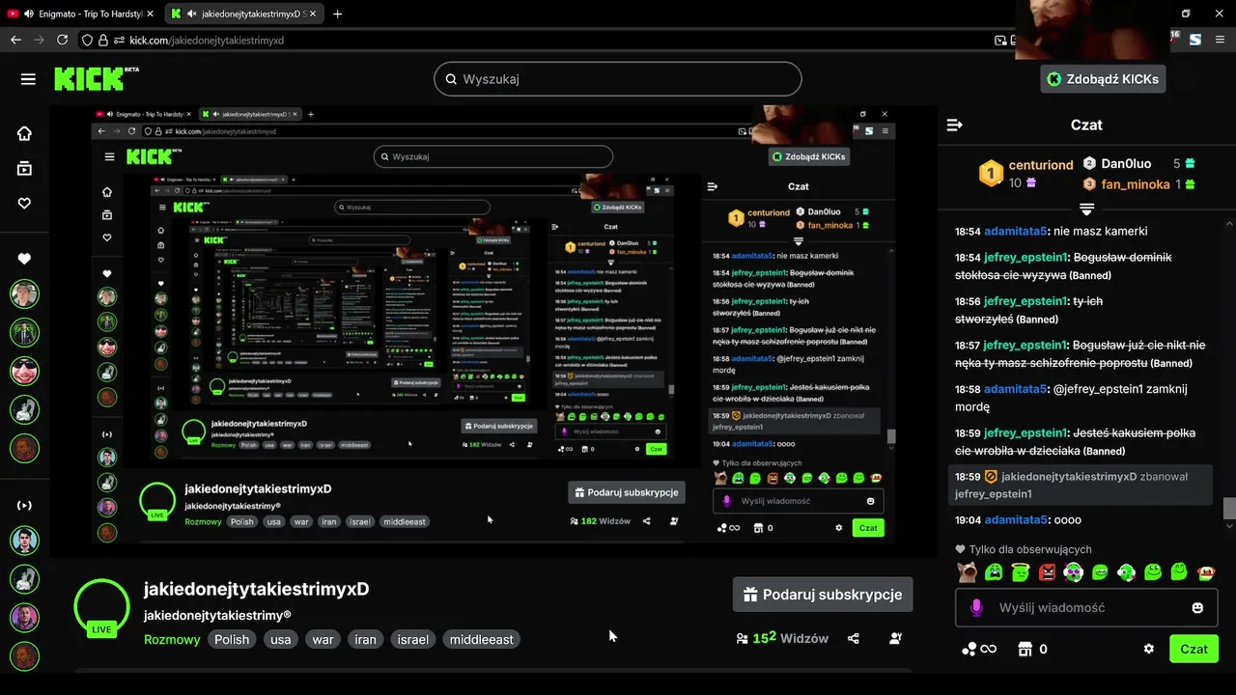Click the Podaruj subskrypcje gift button
Screen dimensions: 1236x695
[x=823, y=595]
